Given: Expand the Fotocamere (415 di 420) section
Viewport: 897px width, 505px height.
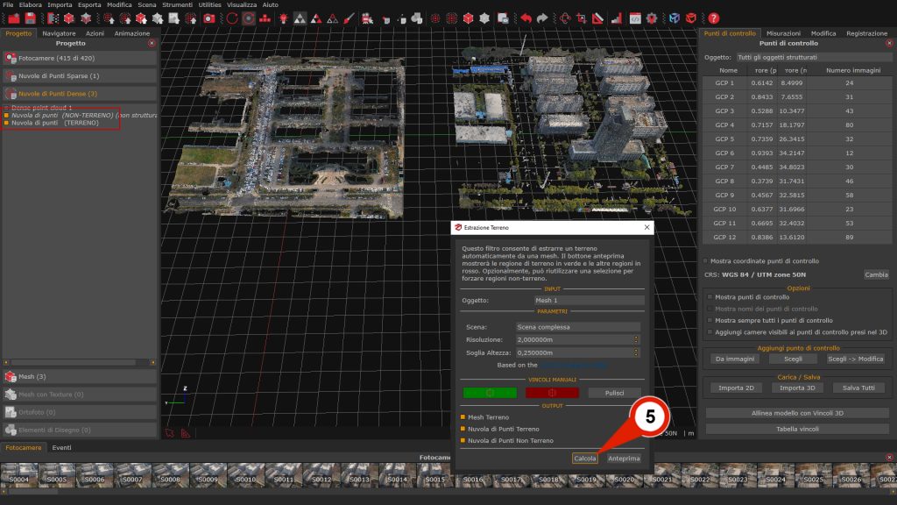Looking at the screenshot, I should (x=80, y=58).
